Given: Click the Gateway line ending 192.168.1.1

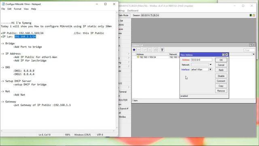Looking at the screenshot, I should point(42,105).
